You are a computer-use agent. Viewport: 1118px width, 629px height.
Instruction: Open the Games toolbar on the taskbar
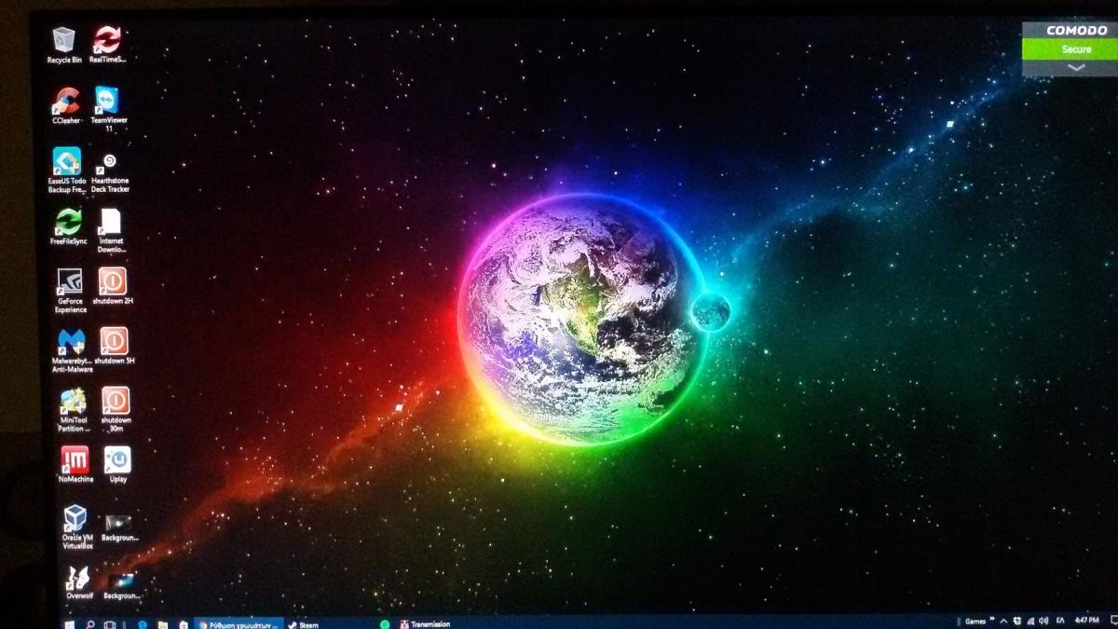click(975, 622)
